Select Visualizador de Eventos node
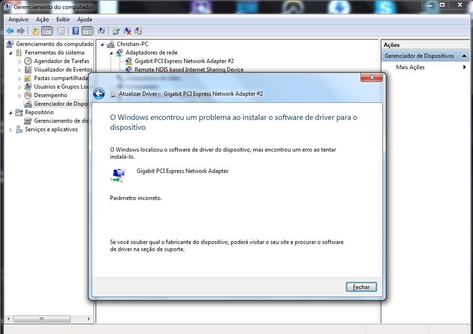Image resolution: width=473 pixels, height=334 pixels. pyautogui.click(x=63, y=69)
